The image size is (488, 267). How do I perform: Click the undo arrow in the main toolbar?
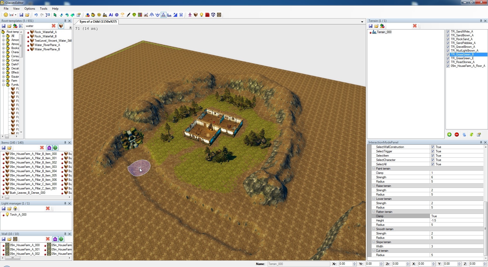36,15
